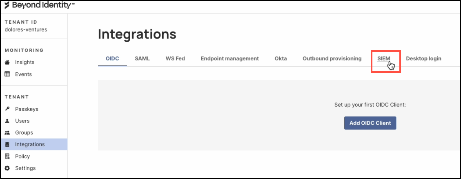Viewport: 461px width, 179px height.
Task: Open the Okta integrations tab
Action: 281,58
